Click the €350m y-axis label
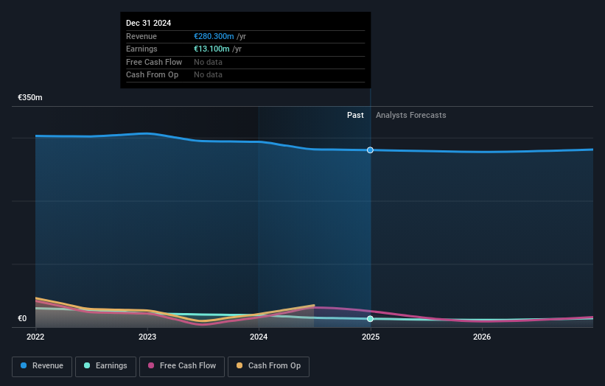 (x=30, y=97)
